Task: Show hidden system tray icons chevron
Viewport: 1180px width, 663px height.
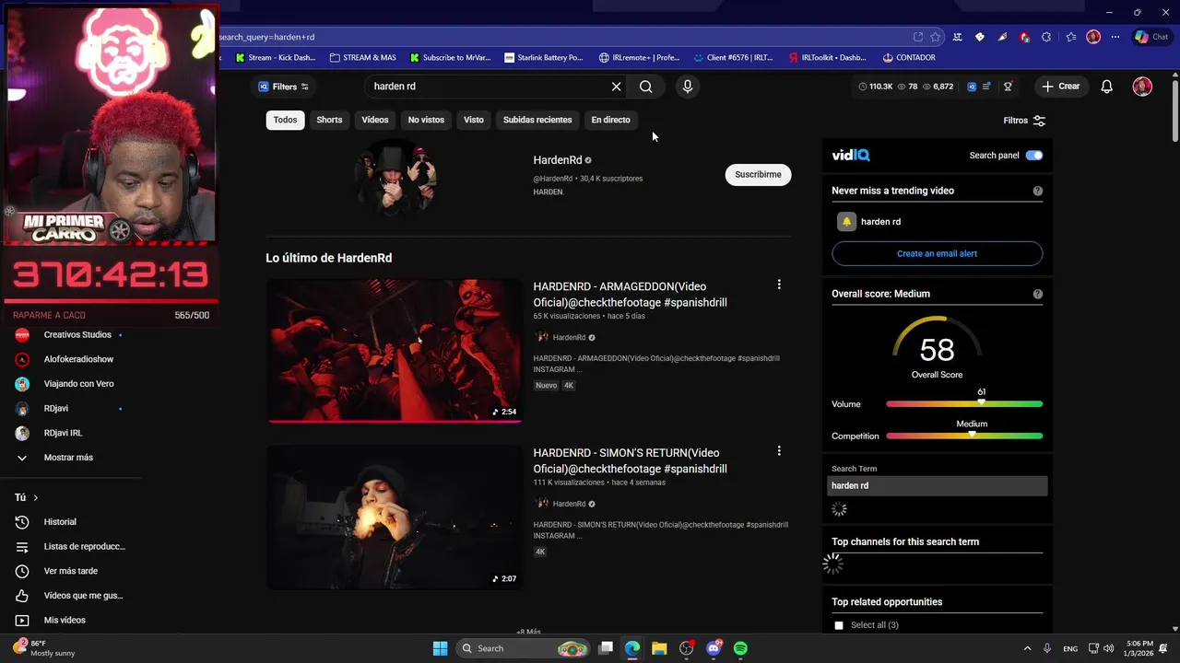Action: pos(1027,648)
